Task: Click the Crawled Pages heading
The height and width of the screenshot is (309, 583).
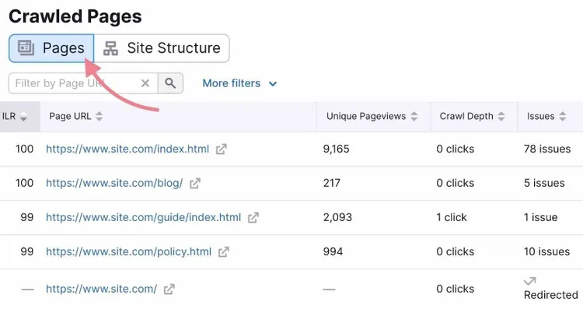Action: click(x=75, y=17)
